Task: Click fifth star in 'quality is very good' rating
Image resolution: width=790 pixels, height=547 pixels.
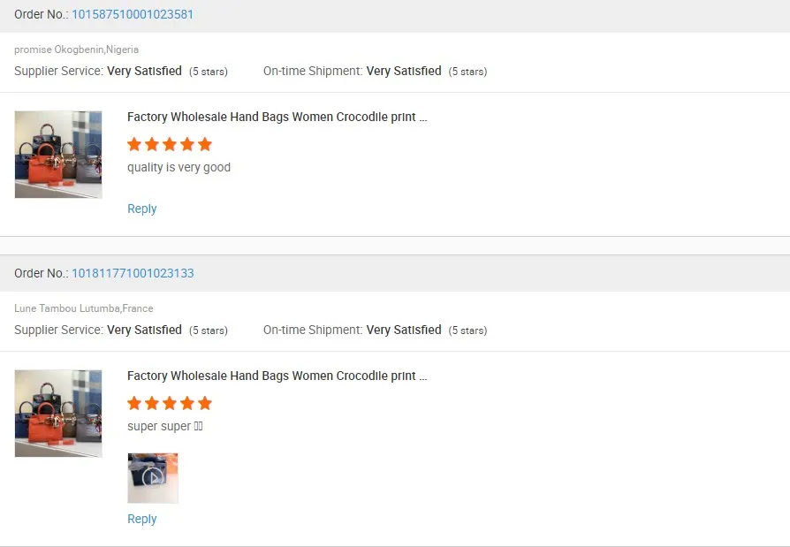Action: tap(205, 144)
